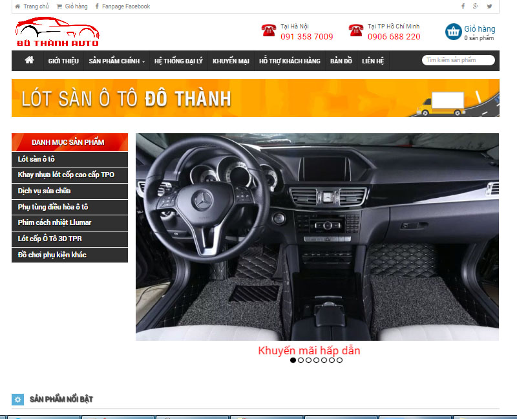Select the fifth slider pagination dot
The width and height of the screenshot is (517, 419).
click(x=324, y=360)
